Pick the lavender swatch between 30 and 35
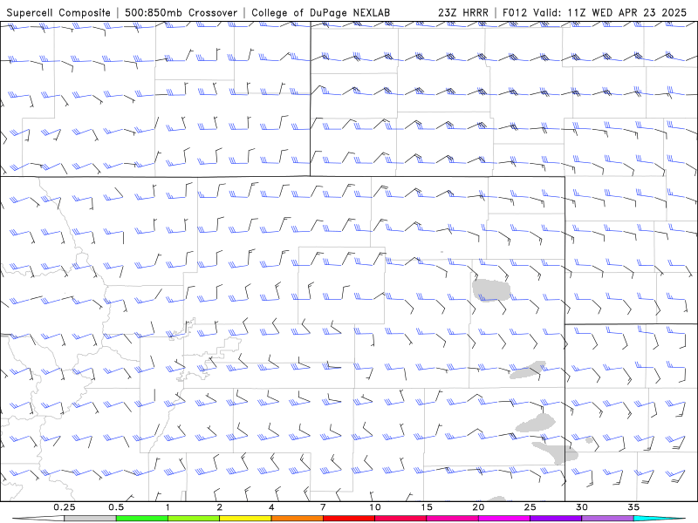The height and width of the screenshot is (523, 698). (x=607, y=519)
